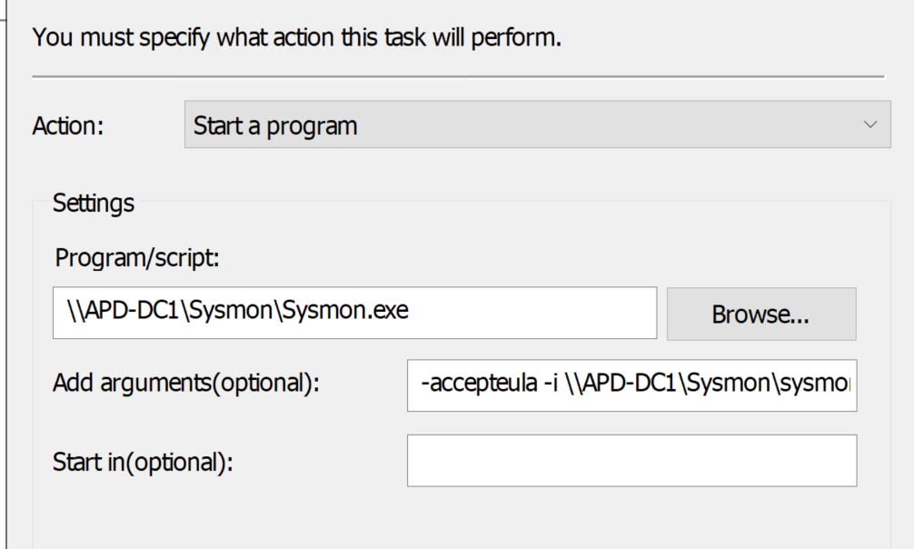Click the 'Settings' group heading
This screenshot has width=914, height=549.
[x=94, y=203]
